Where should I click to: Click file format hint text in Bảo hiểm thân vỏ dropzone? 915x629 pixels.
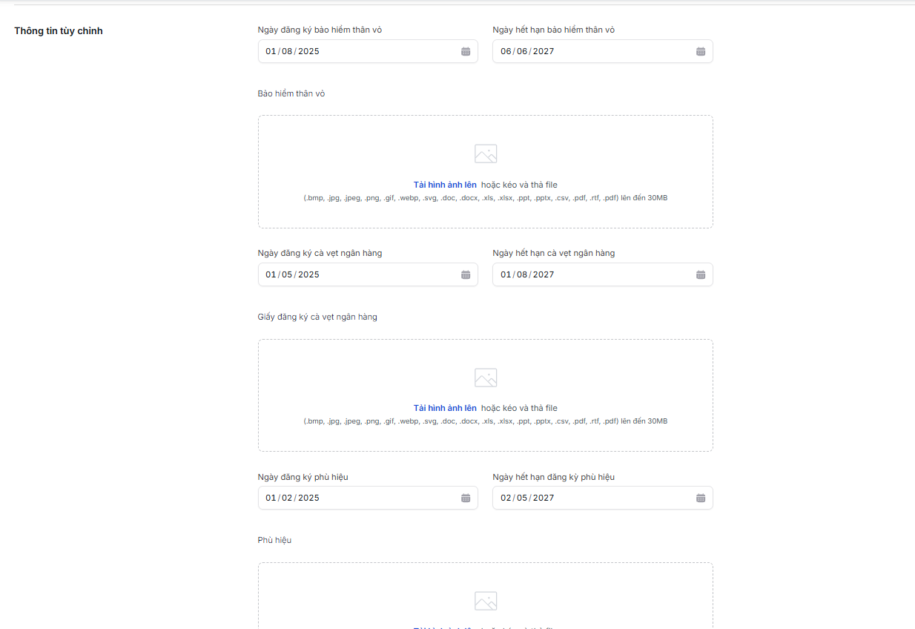coord(485,198)
